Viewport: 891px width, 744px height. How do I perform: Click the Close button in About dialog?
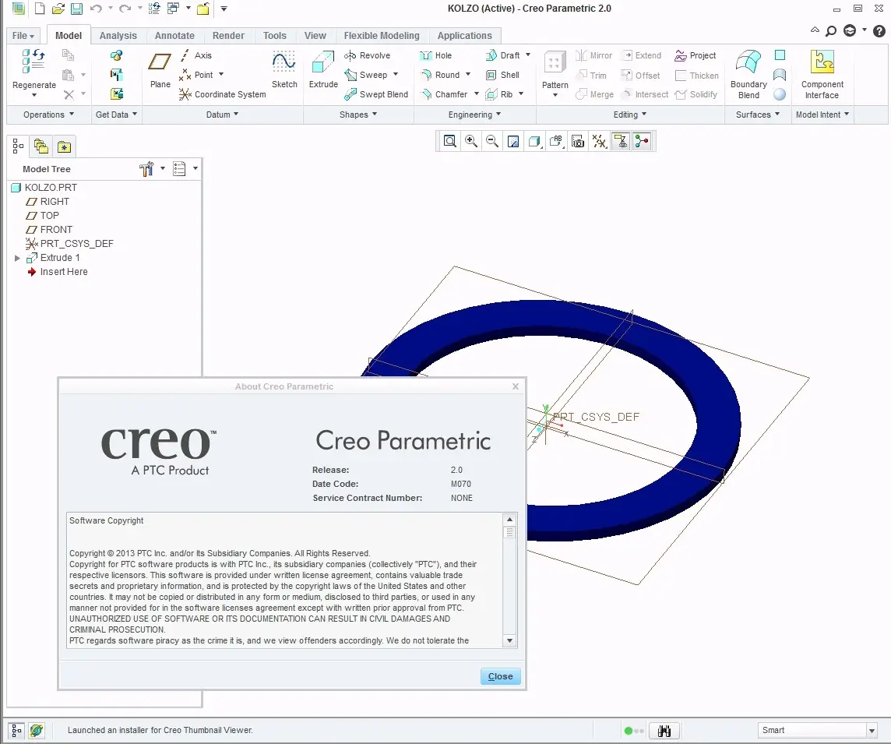501,676
